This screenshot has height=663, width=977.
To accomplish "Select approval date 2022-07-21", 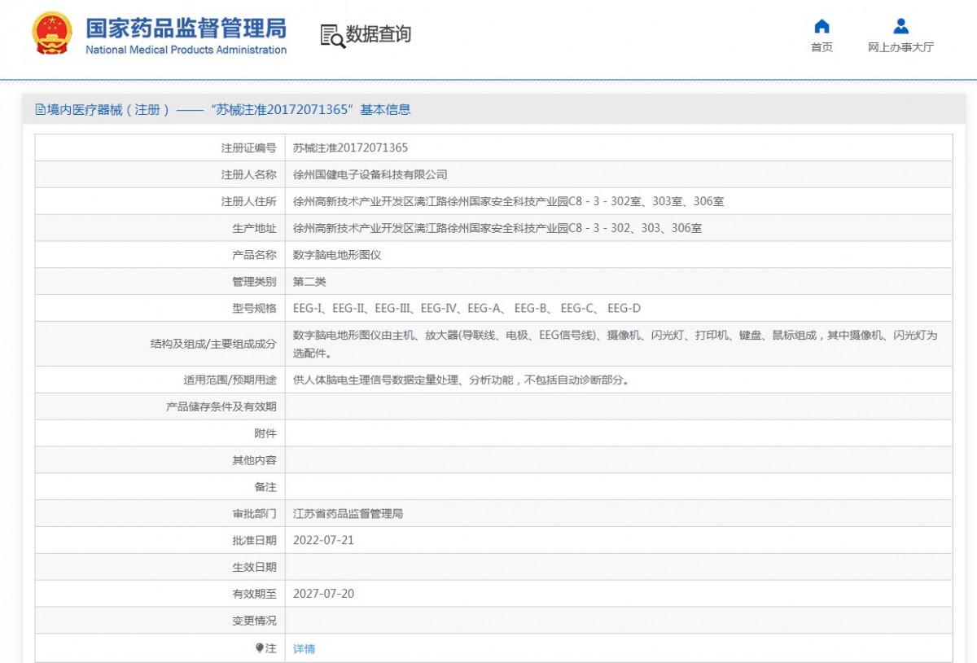I will click(323, 541).
